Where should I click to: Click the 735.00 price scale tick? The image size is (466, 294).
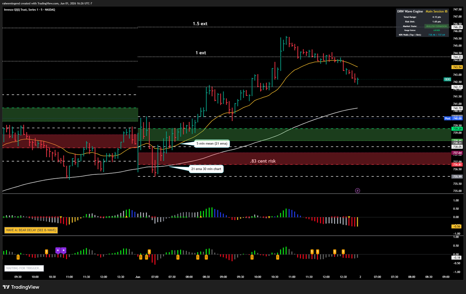457,191
